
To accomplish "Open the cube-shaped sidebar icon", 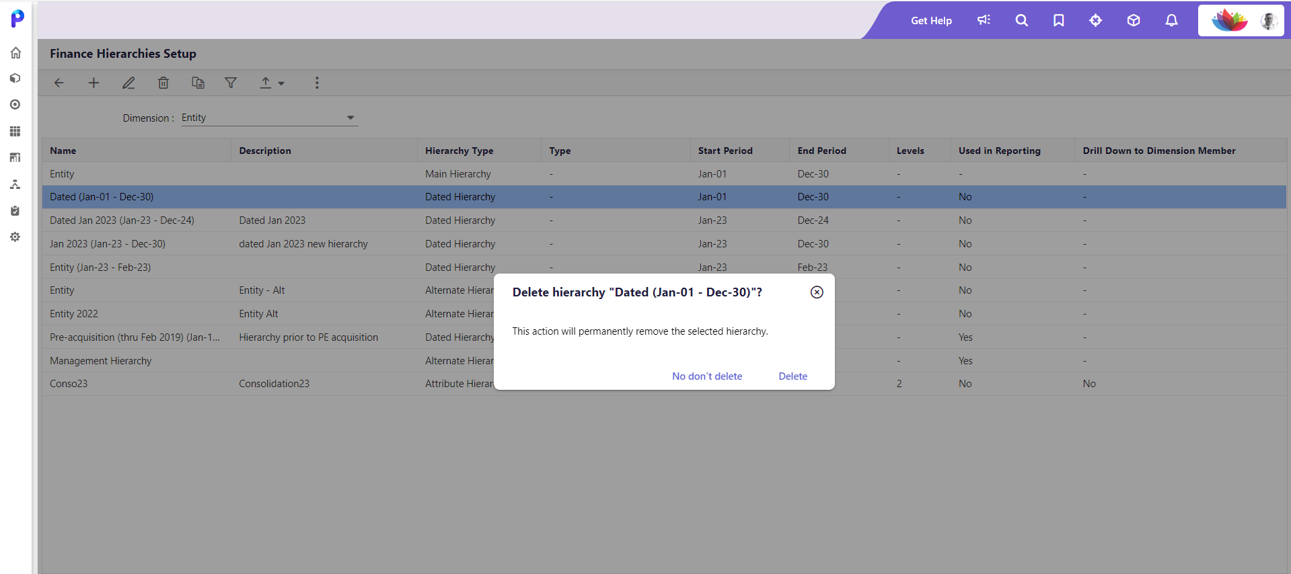I will [x=15, y=78].
